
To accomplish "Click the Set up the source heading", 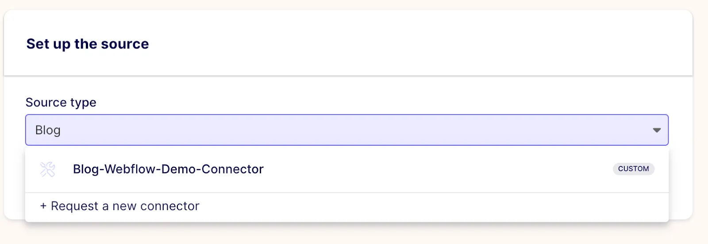I will (88, 44).
